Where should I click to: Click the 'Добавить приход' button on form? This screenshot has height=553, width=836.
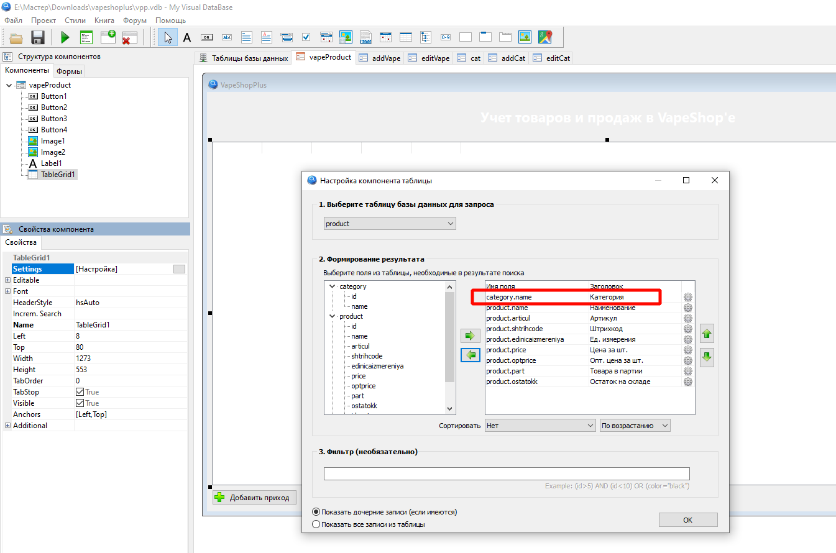click(254, 497)
